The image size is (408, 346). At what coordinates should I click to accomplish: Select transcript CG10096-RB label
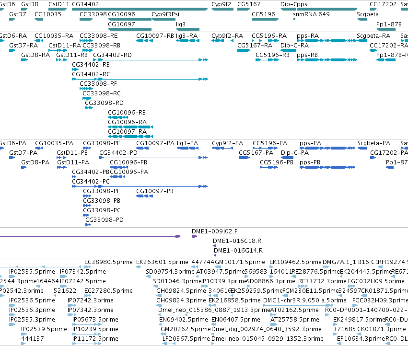tap(127, 113)
